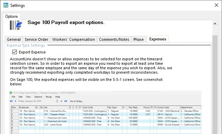222x134 pixels.
Task: Switch to the General tab
Action: click(x=14, y=39)
